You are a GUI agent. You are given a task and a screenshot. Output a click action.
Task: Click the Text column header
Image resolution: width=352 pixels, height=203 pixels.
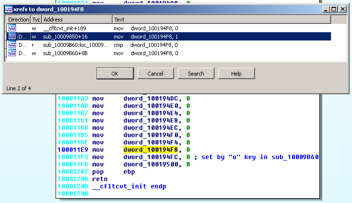[219, 20]
